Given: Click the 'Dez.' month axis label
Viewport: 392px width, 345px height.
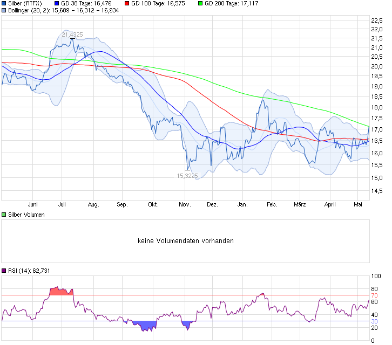Looking at the screenshot, I should pyautogui.click(x=213, y=204).
